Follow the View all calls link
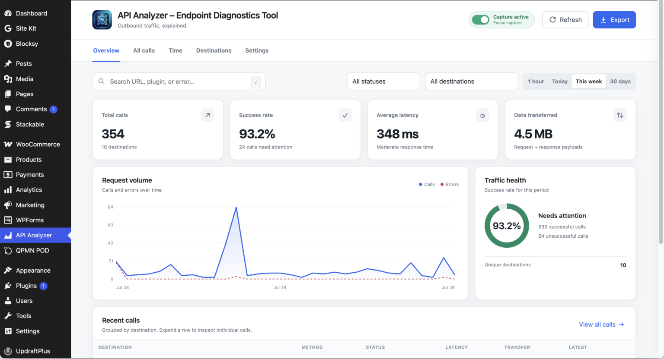The image size is (664, 359). (601, 324)
